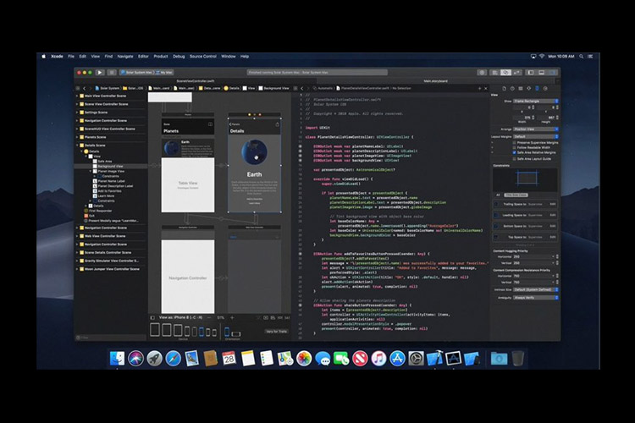Select portrait orientation device icon
Viewport: 635px width, 423px height.
click(x=227, y=332)
